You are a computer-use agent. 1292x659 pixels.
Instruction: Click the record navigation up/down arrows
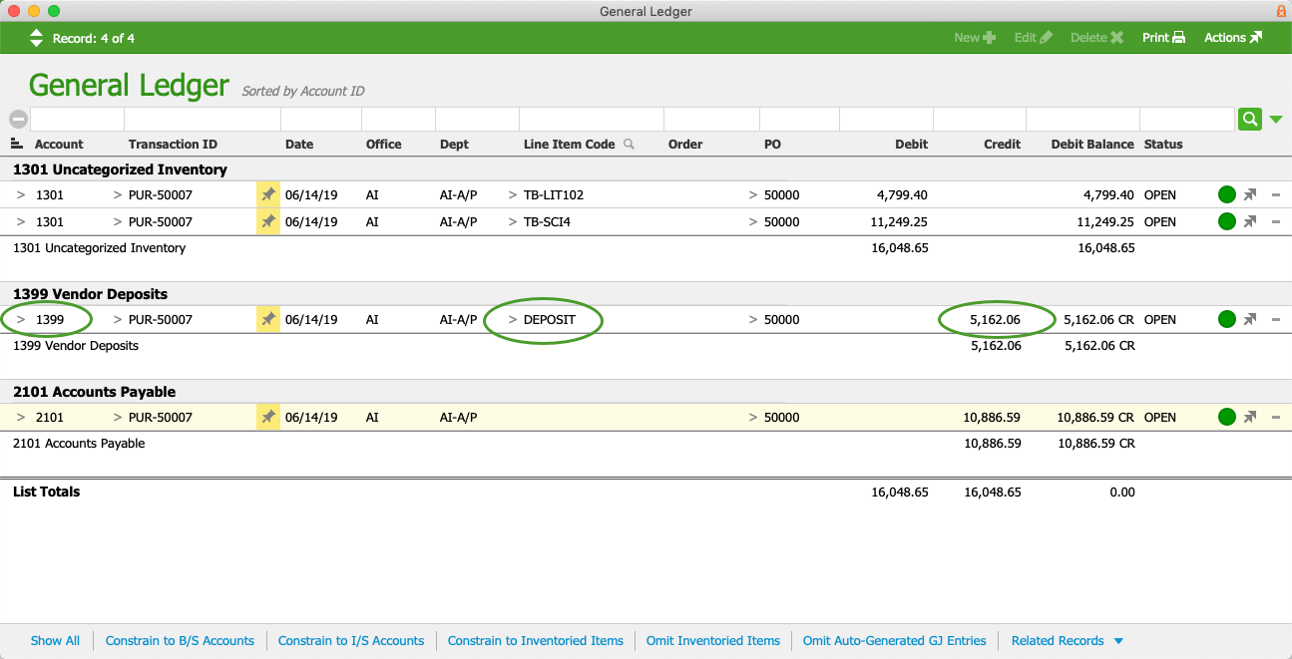(36, 38)
